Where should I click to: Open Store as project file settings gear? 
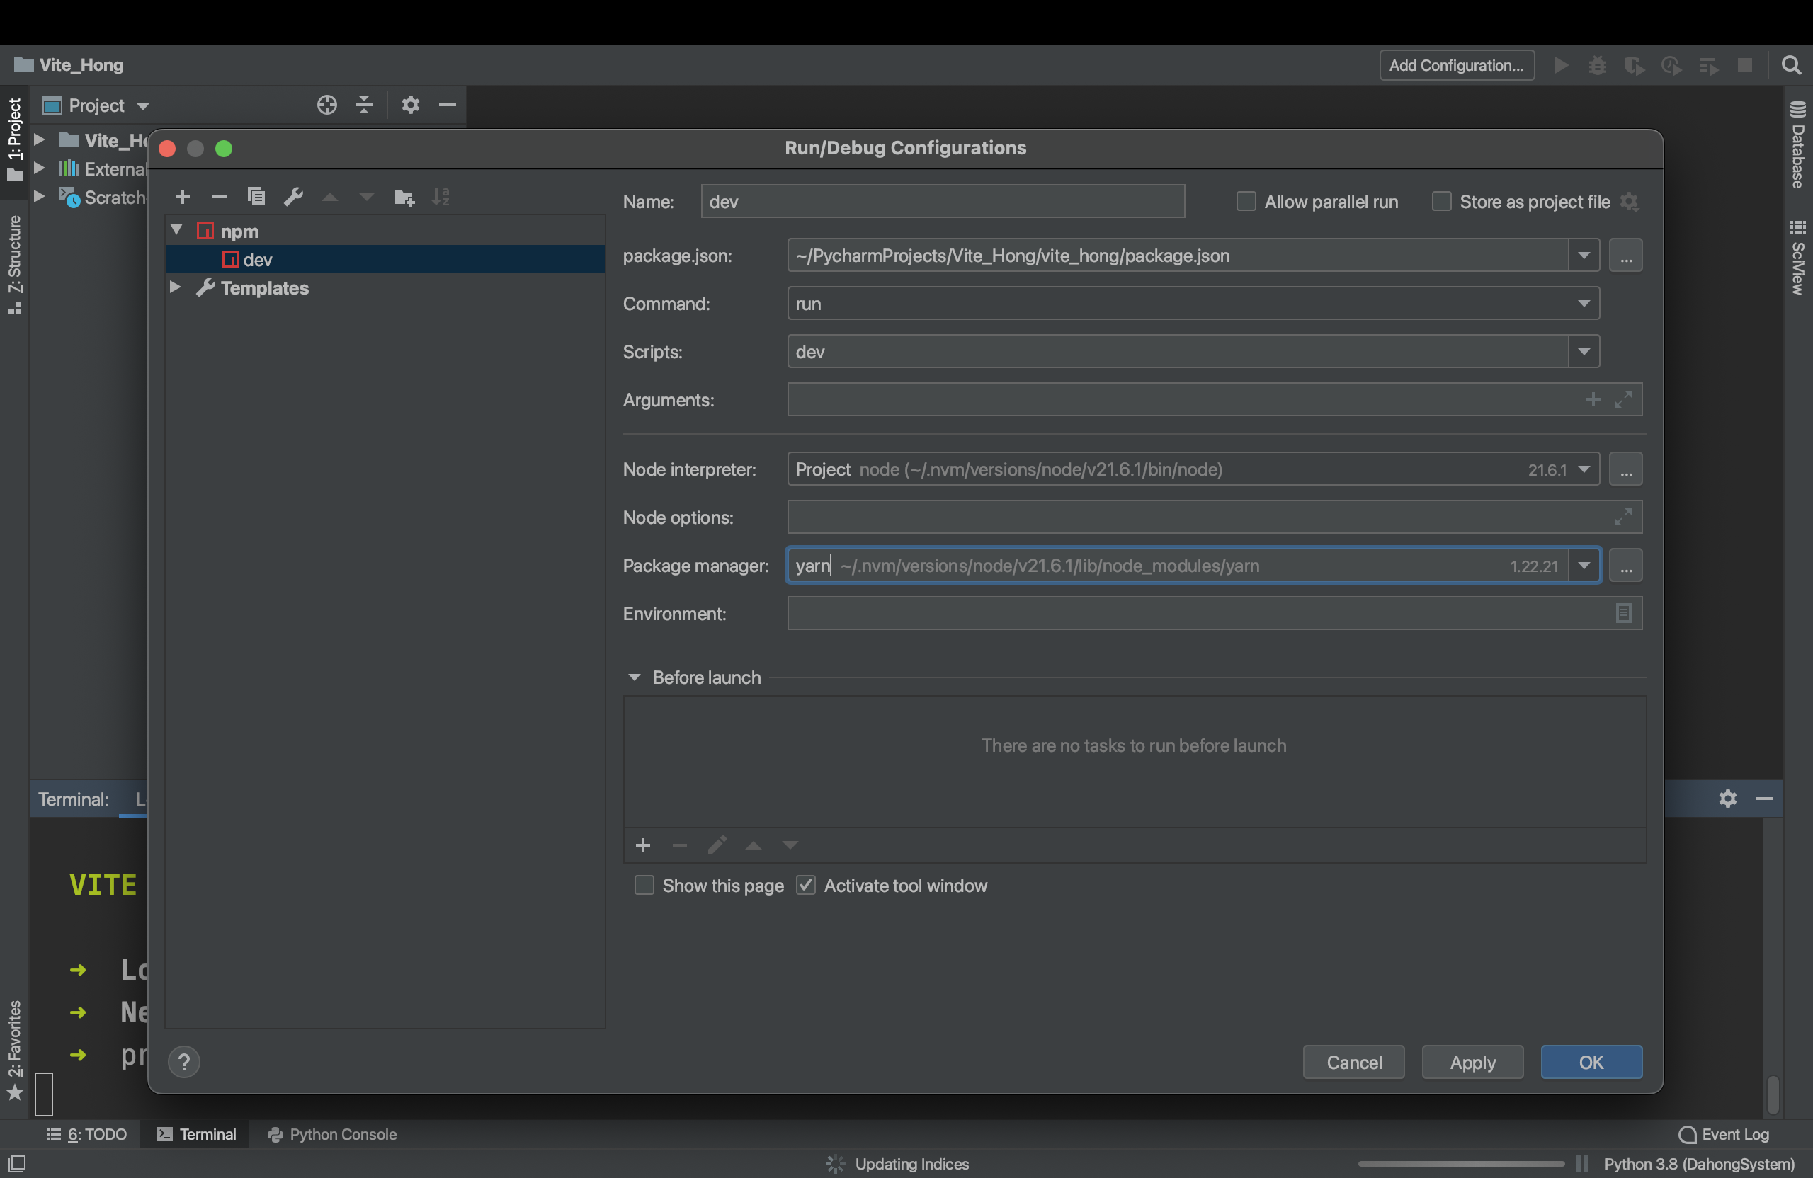coord(1630,202)
